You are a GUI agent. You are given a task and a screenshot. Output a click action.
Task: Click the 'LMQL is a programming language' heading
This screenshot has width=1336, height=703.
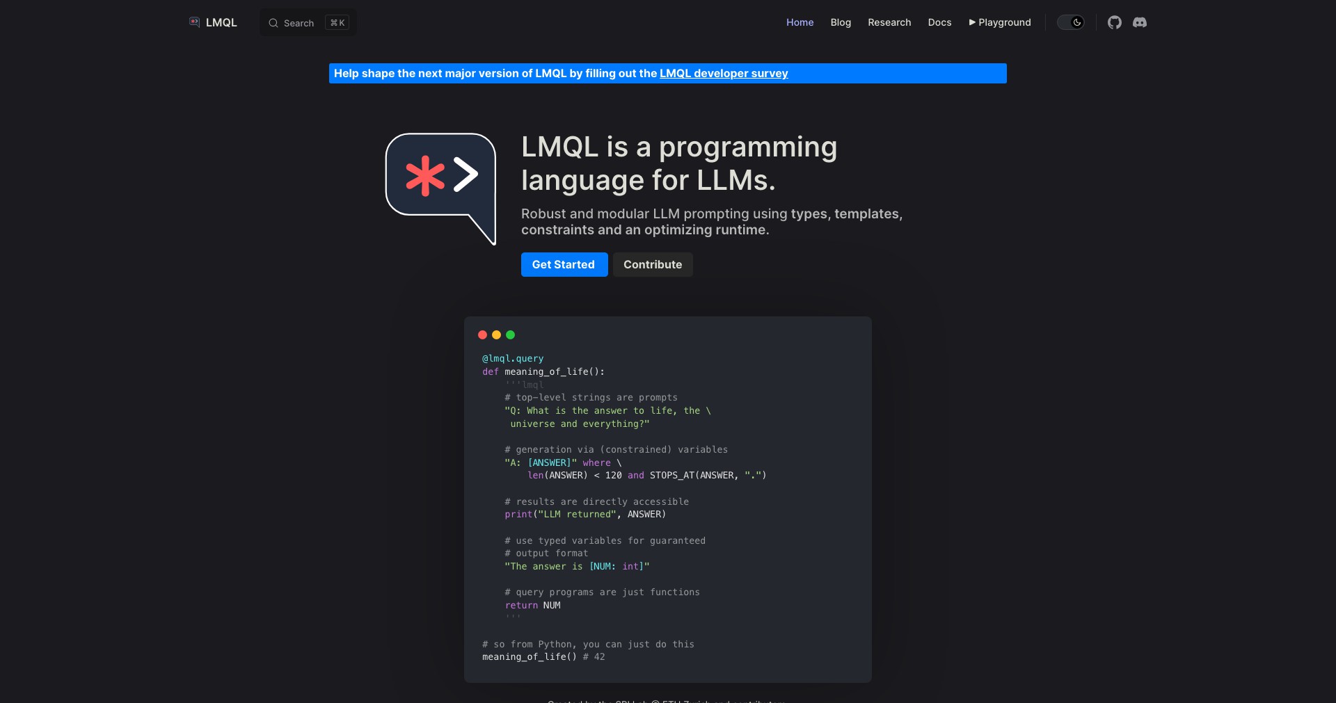tap(679, 163)
